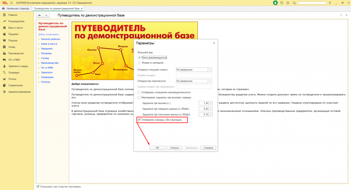The height and width of the screenshot is (190, 351).
Task: Open the Справочники books icon
Action: [4, 85]
